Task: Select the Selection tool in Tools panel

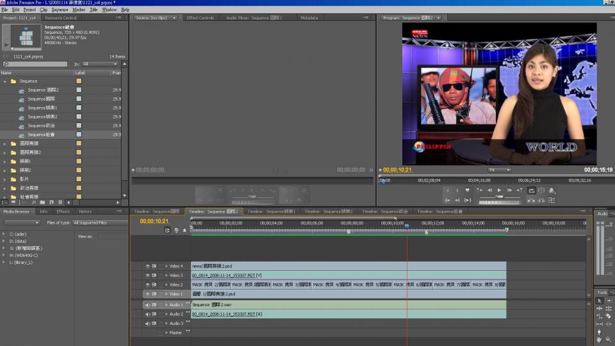Action: [x=600, y=301]
